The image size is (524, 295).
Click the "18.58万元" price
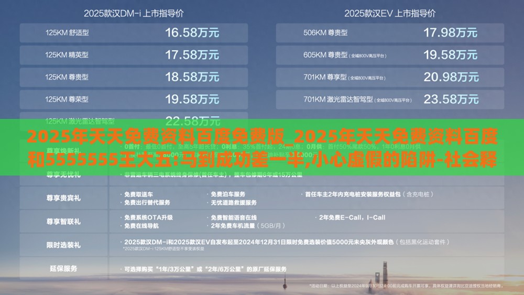pos(192,77)
